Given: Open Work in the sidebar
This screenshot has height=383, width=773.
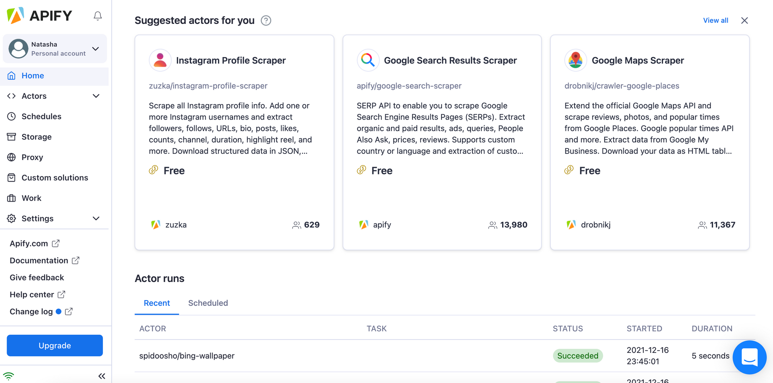Looking at the screenshot, I should [x=31, y=198].
